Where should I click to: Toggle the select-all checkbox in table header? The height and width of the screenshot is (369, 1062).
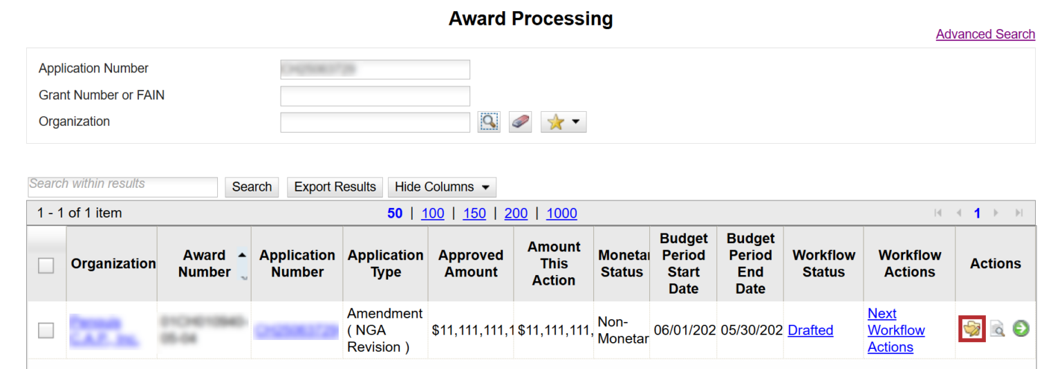46,265
